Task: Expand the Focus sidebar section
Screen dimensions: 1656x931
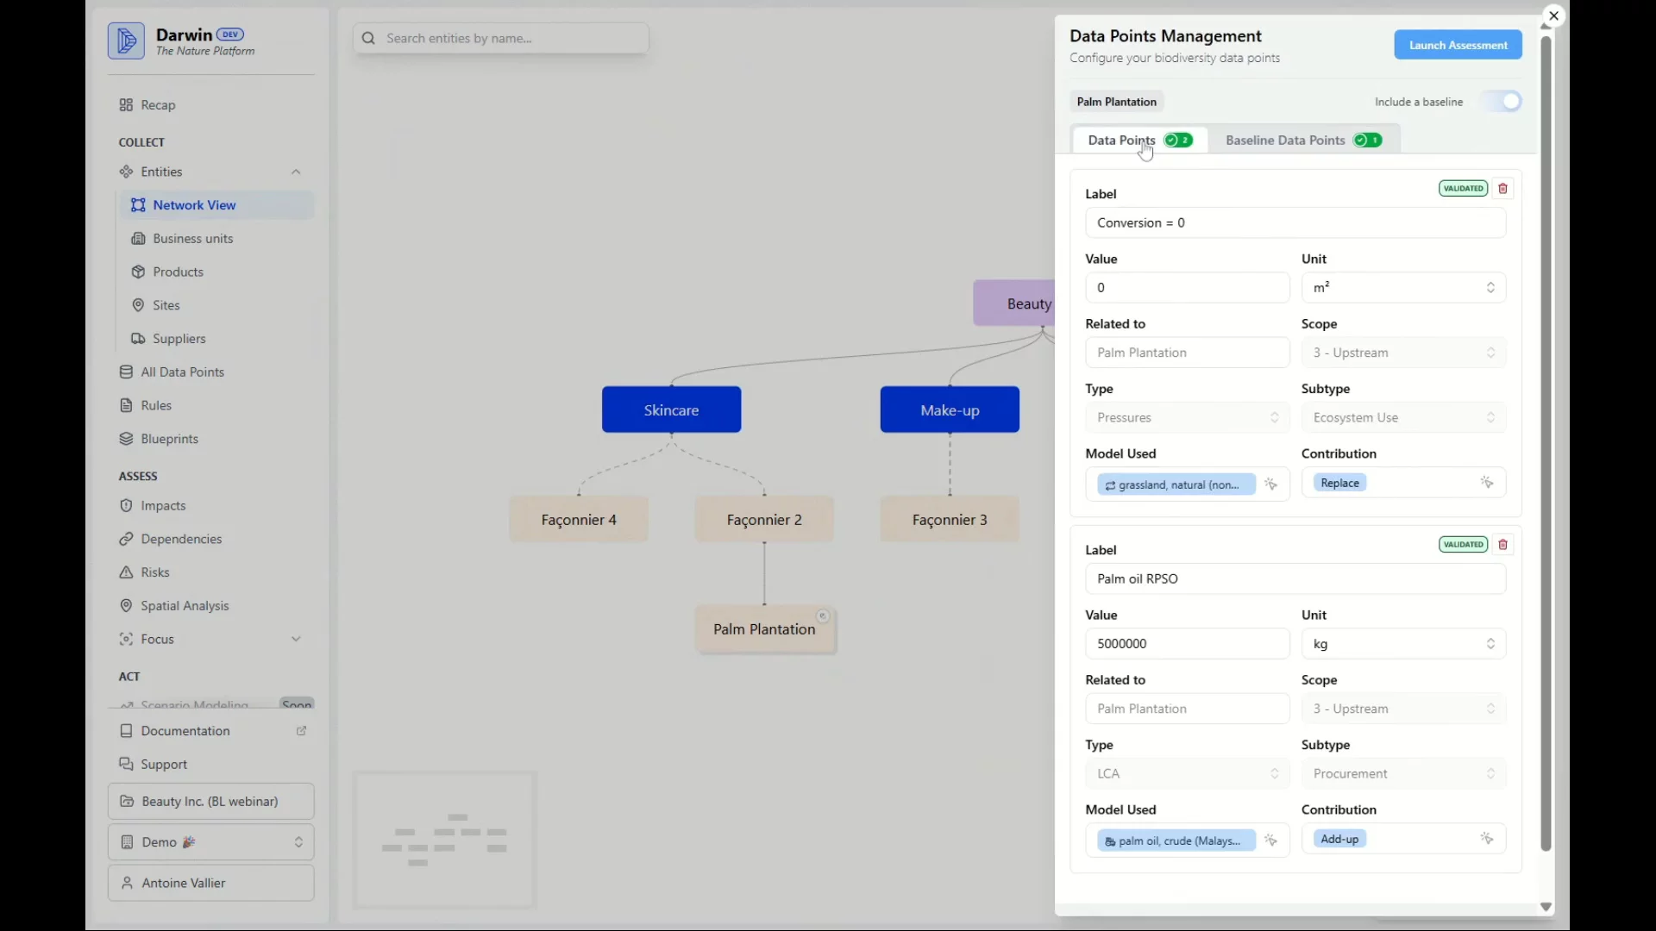Action: click(x=296, y=640)
